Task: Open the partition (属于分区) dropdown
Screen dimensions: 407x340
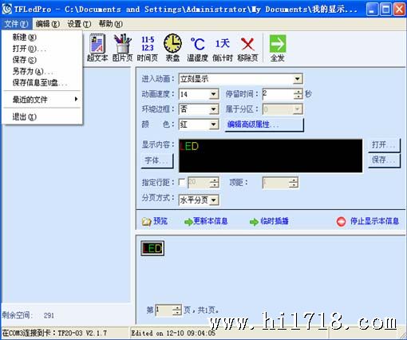Action: pos(298,109)
